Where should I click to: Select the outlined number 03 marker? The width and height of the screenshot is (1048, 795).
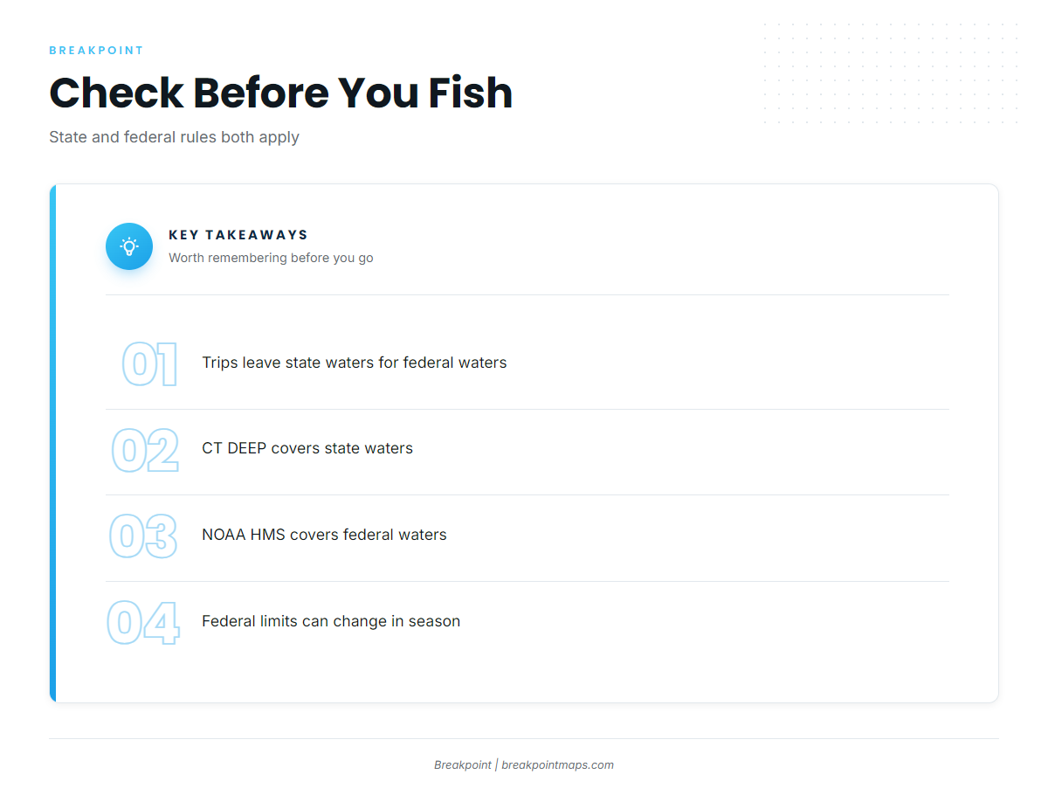(143, 536)
